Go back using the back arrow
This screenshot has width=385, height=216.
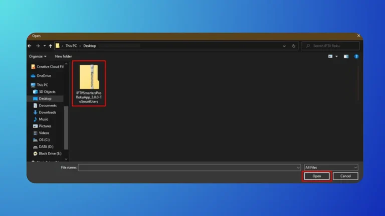pyautogui.click(x=31, y=45)
